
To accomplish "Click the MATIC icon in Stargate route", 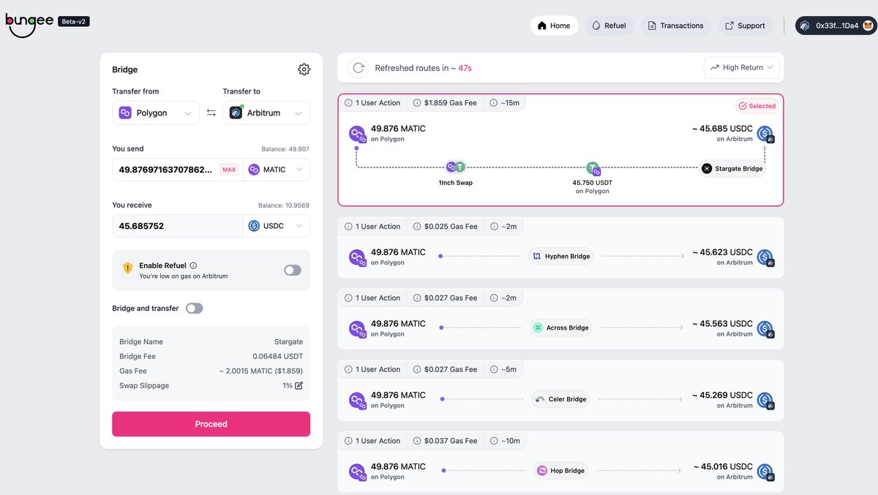I will [x=357, y=134].
